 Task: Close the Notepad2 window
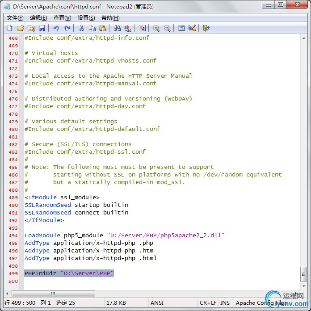[297, 4]
